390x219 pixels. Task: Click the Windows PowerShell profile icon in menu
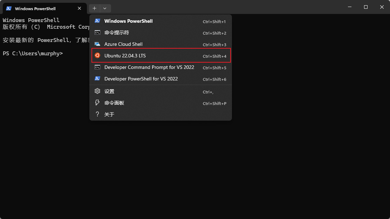97,21
